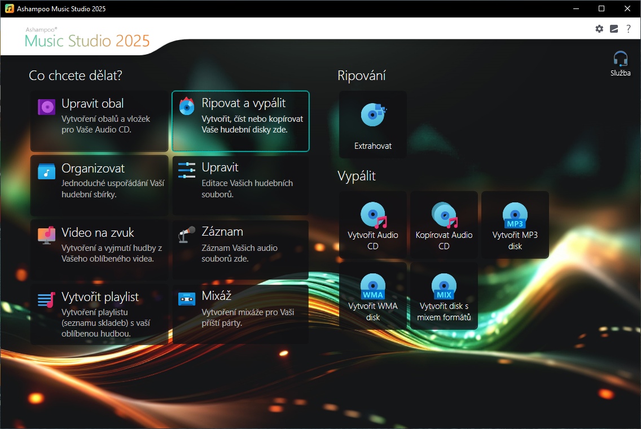Viewport: 641px width, 429px height.
Task: Select the MIX disc icon
Action: pos(444,286)
